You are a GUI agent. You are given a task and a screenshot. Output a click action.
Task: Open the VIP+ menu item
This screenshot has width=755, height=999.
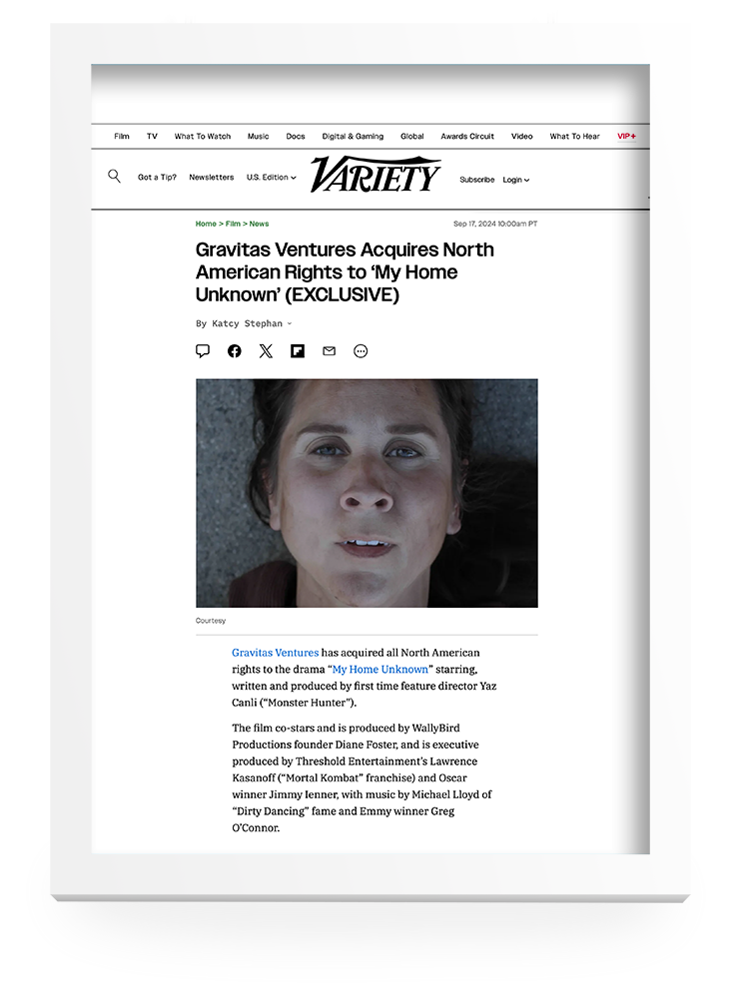click(627, 137)
